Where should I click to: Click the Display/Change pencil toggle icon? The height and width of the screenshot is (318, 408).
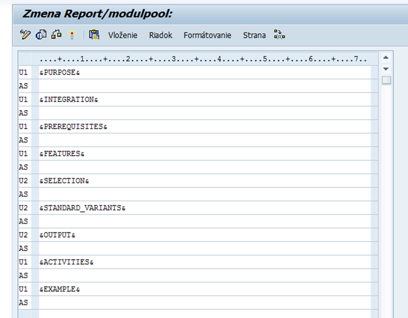(x=25, y=35)
